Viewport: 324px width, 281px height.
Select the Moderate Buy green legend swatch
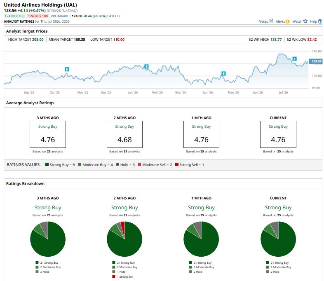coord(80,164)
